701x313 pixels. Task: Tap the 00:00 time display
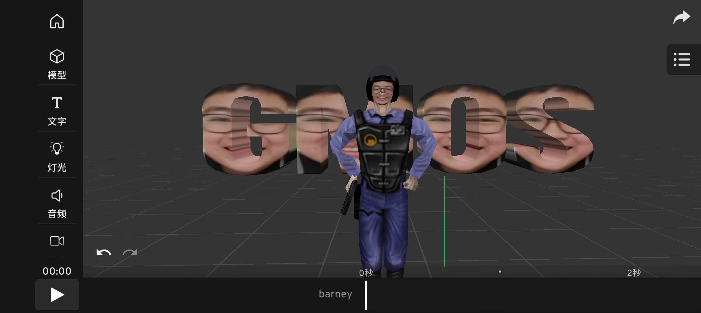pos(57,271)
